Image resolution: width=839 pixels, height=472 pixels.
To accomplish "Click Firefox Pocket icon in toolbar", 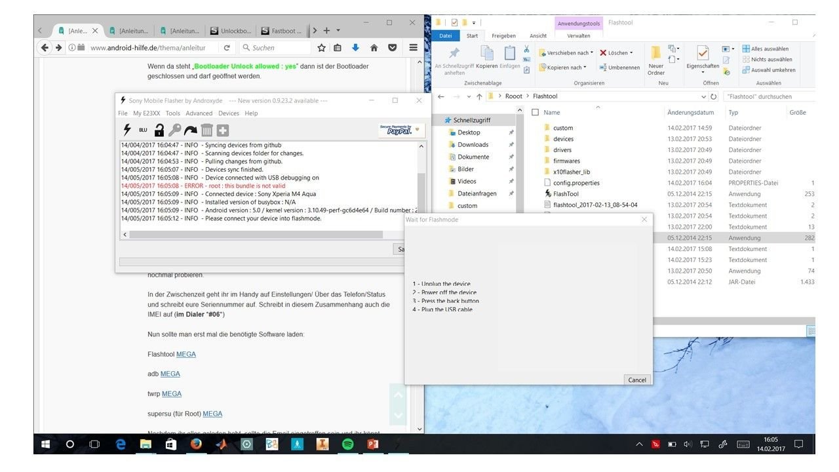I will click(392, 48).
